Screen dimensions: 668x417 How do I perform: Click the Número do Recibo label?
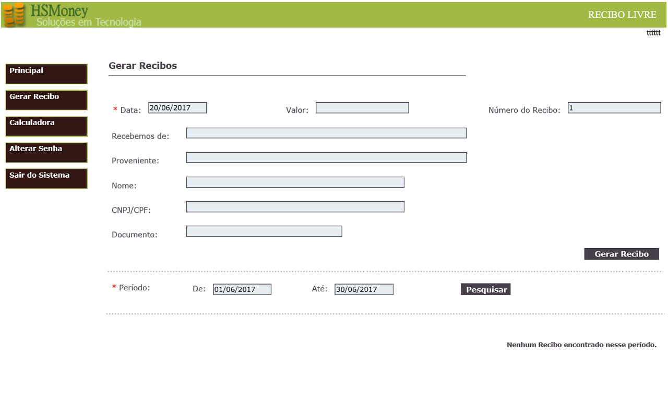(524, 110)
